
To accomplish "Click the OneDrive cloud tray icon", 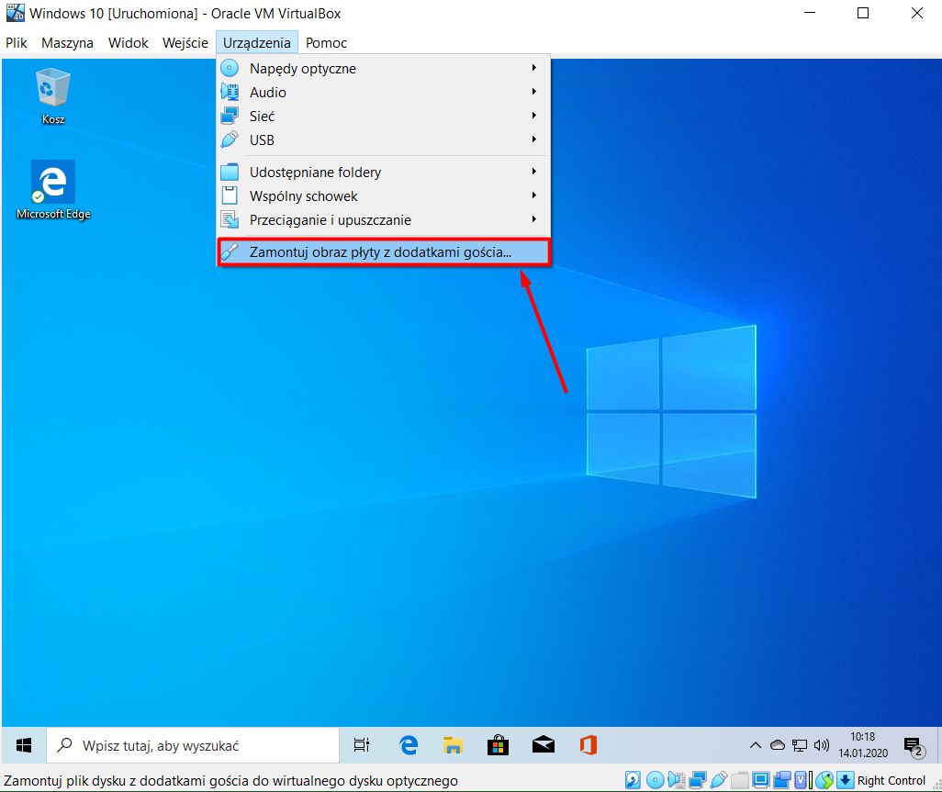I will [778, 745].
